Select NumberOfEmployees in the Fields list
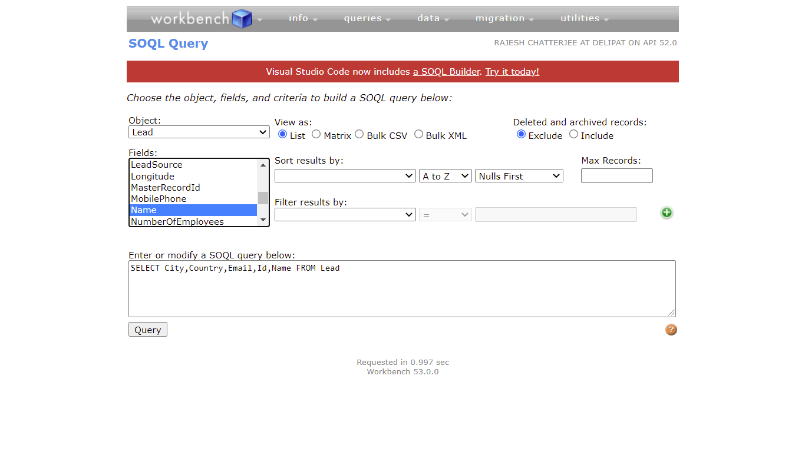 193,221
